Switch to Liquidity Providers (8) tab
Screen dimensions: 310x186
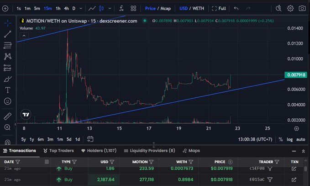149,151
